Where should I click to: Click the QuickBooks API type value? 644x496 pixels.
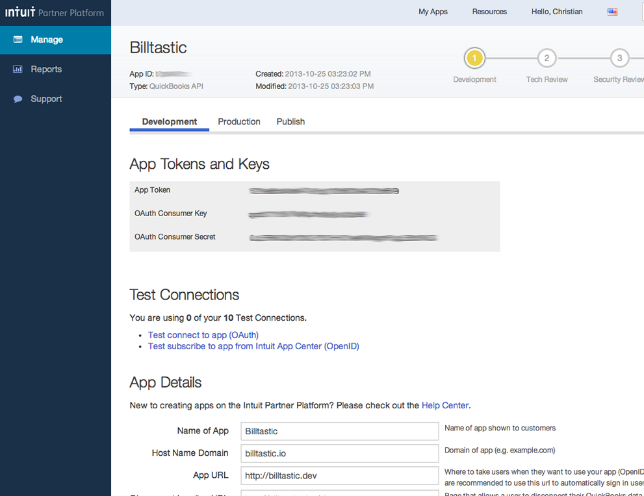point(176,86)
